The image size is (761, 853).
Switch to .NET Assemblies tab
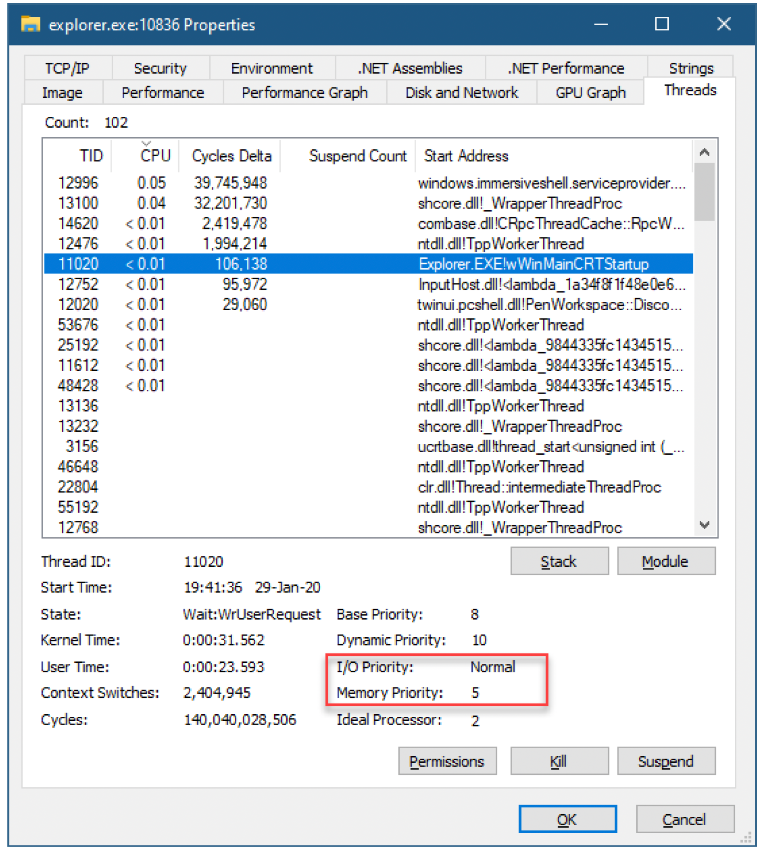[410, 68]
